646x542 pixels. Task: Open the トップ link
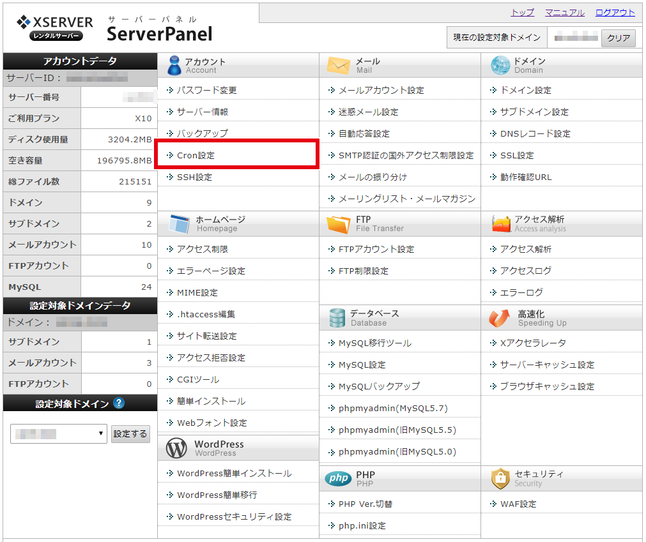[523, 13]
